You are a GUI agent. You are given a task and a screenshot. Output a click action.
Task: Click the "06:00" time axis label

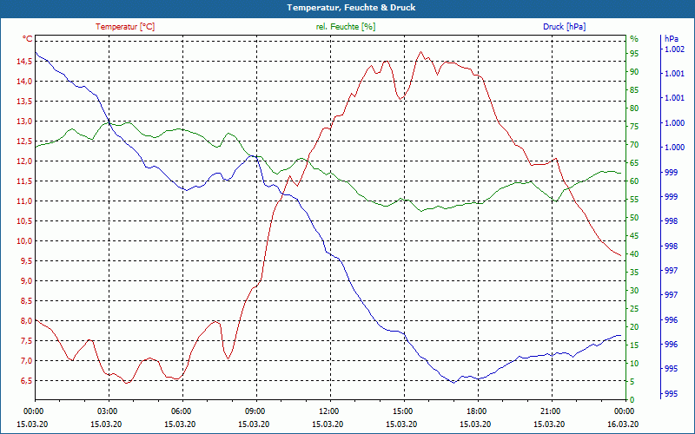coord(181,411)
